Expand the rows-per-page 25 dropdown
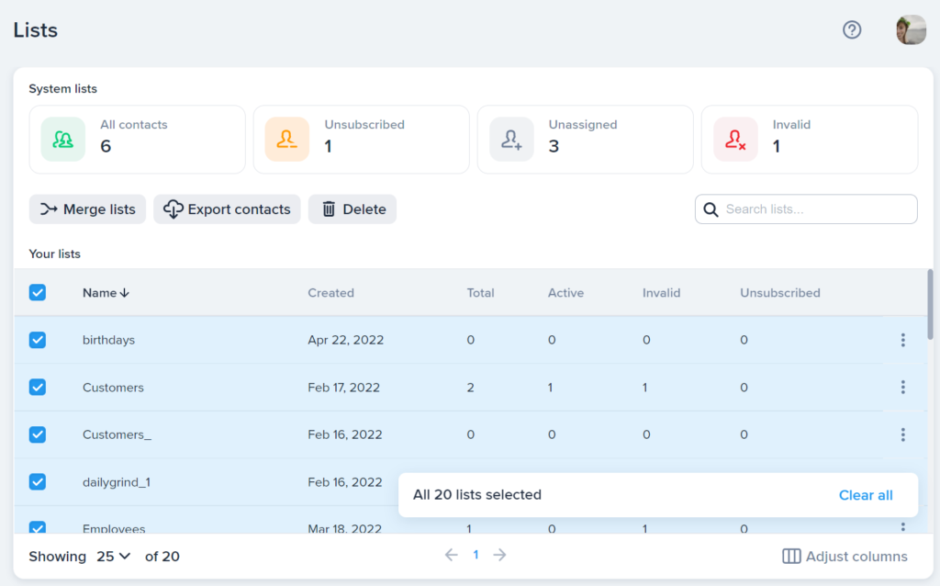 113,557
